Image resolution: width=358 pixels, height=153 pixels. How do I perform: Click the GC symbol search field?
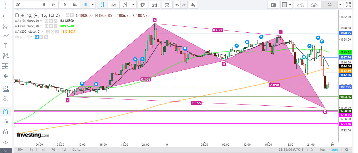(27, 5)
